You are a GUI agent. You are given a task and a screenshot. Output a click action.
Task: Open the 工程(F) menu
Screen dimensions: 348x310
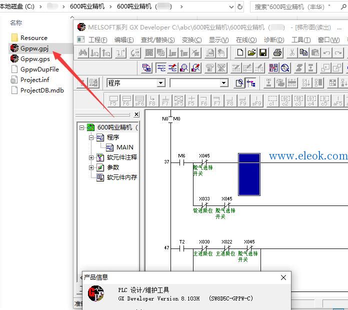click(98, 40)
